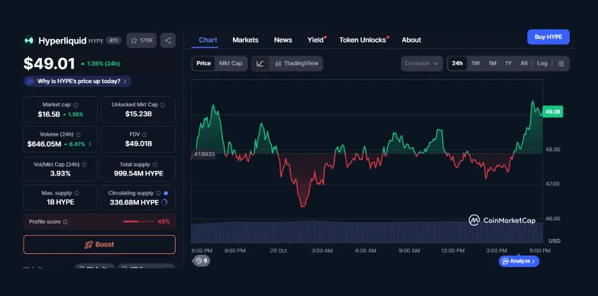Open the Token Unlocks tab
Screen dimensions: 598x296
(x=363, y=40)
